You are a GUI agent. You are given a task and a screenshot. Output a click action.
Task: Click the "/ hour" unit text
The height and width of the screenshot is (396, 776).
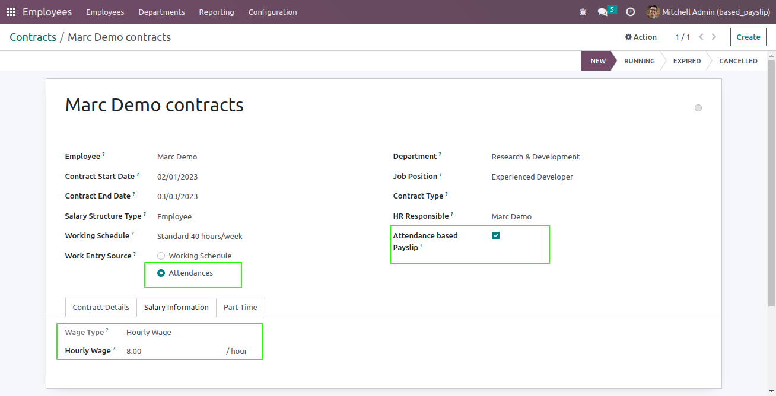click(x=237, y=351)
